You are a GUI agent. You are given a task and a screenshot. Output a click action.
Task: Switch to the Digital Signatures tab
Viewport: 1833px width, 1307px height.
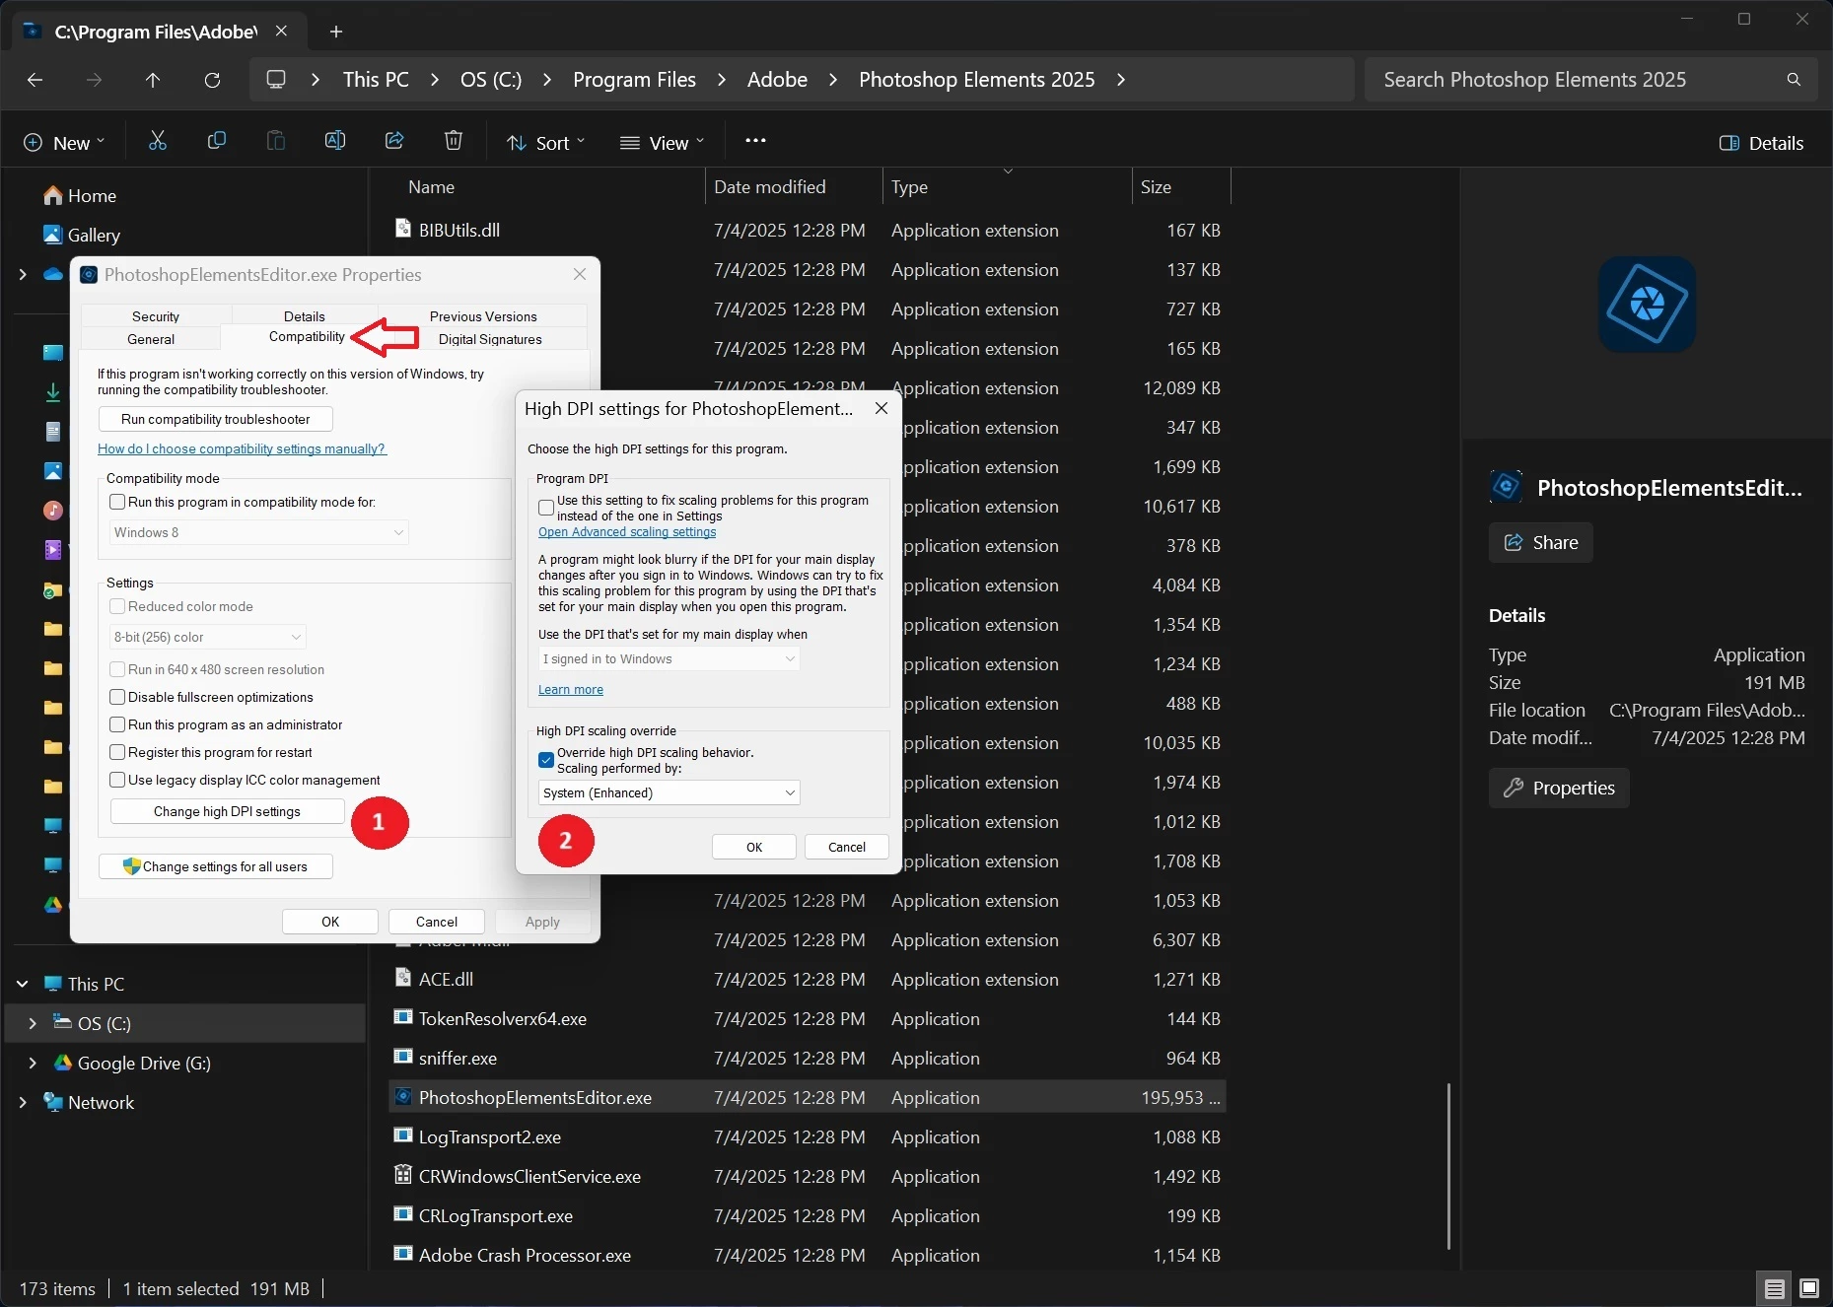tap(490, 339)
